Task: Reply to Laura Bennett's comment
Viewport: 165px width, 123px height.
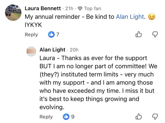Action: pyautogui.click(x=31, y=35)
